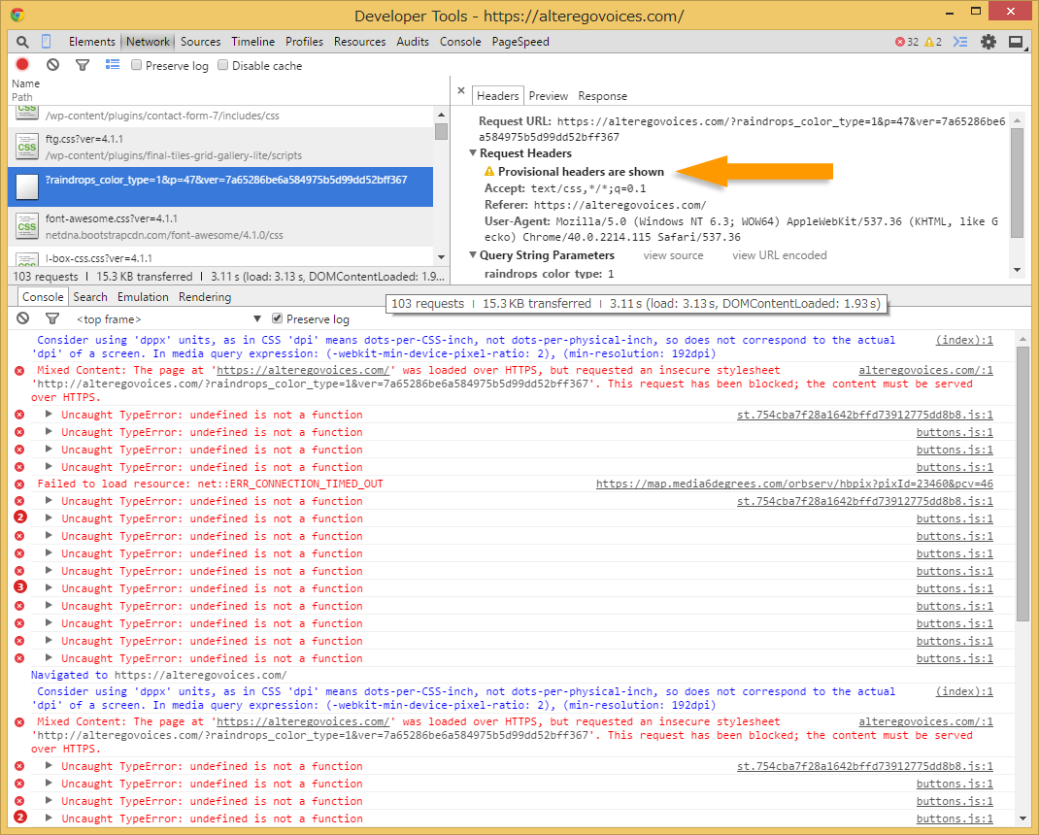Clear the network log with the ban icon
This screenshot has width=1039, height=835.
pos(53,64)
